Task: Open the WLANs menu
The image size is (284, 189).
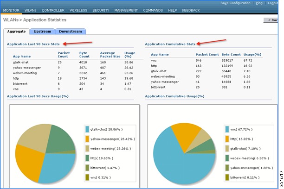Action: click(x=31, y=10)
